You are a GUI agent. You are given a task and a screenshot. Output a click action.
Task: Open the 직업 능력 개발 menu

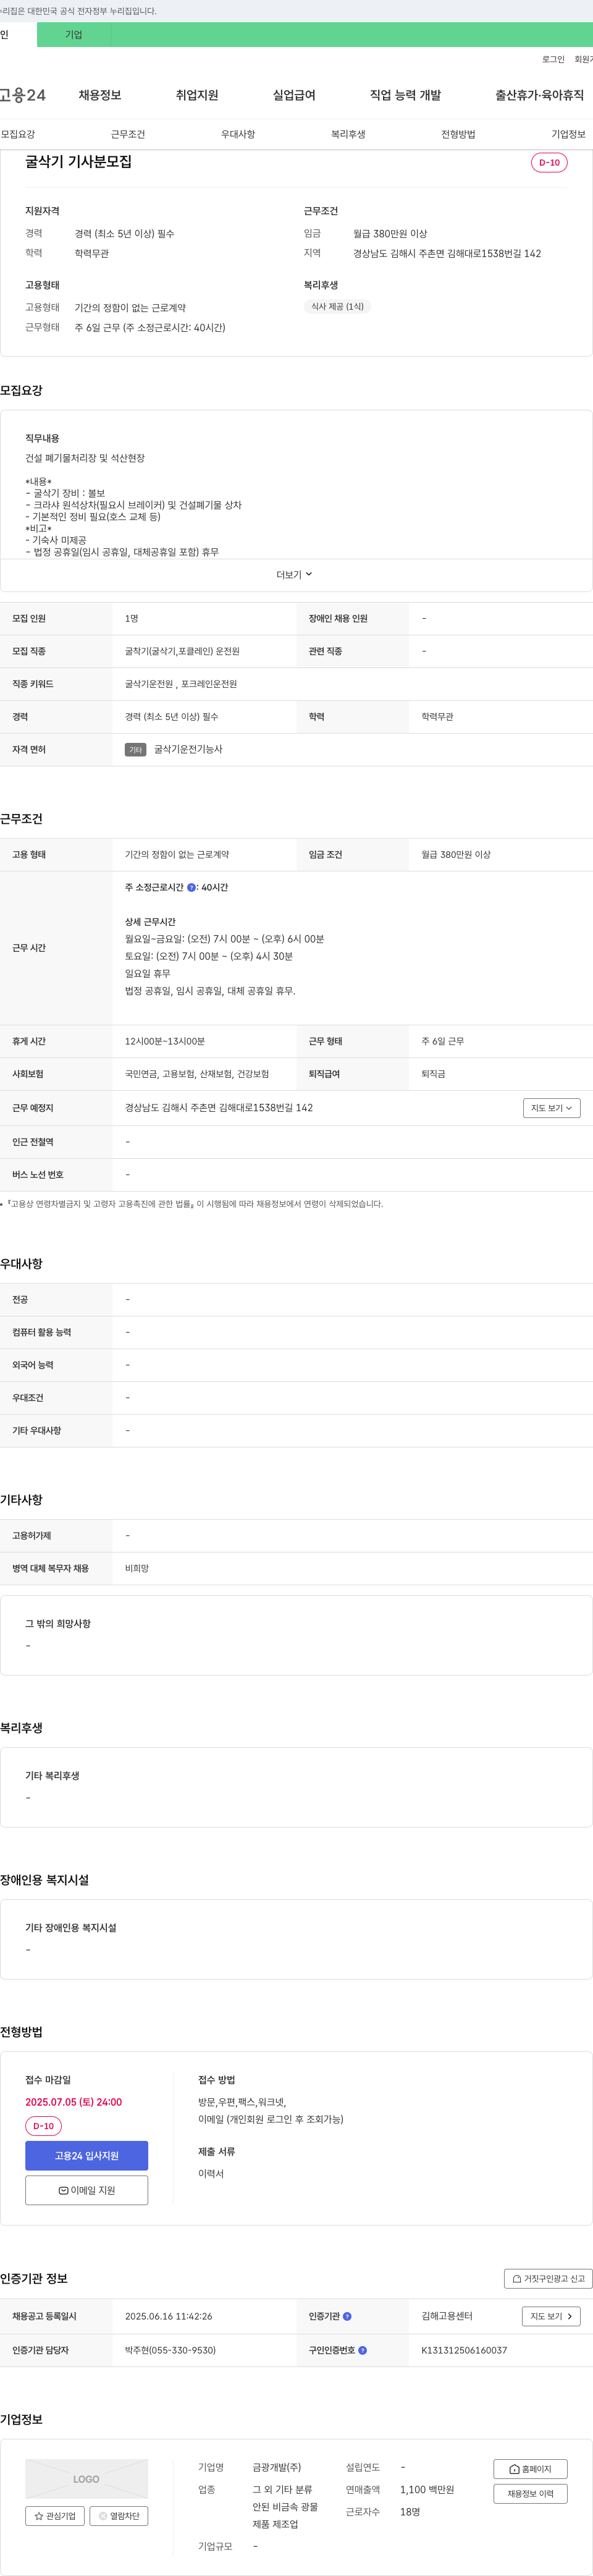click(x=405, y=95)
